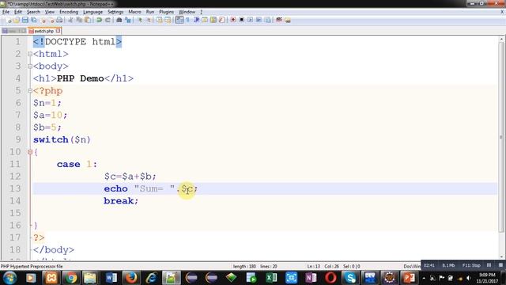Image resolution: width=506 pixels, height=285 pixels.
Task: Click the Run Macro Multiple Times icon
Action: (x=259, y=20)
